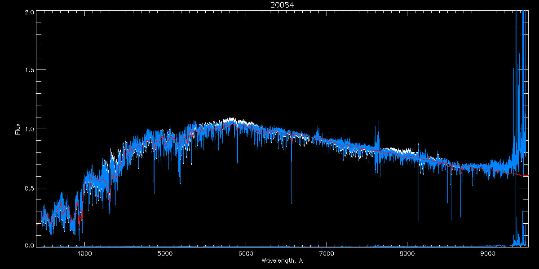Click the deep absorption line near 6560 Å

click(x=291, y=202)
